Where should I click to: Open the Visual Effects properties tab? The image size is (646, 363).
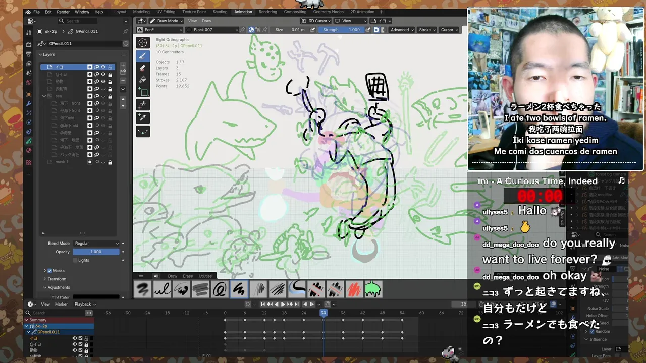point(29,113)
